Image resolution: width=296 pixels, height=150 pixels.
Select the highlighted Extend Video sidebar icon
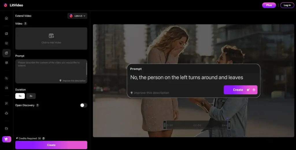click(x=6, y=53)
